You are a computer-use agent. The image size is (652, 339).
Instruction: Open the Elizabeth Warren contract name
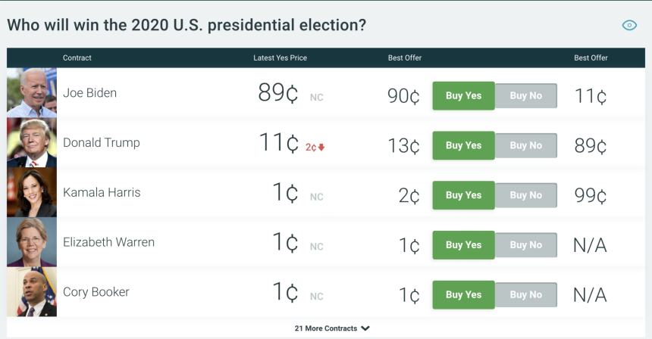click(x=108, y=242)
